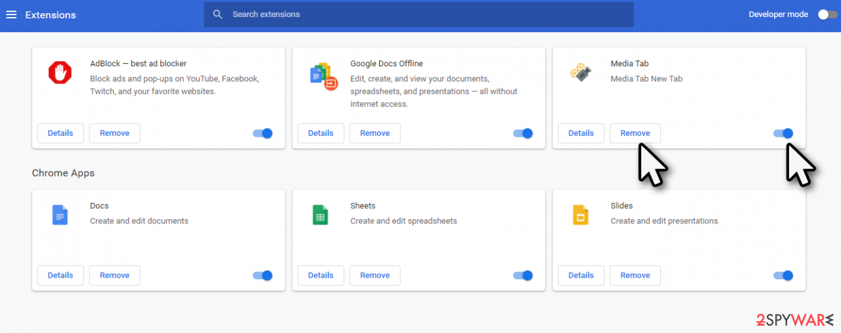Image resolution: width=841 pixels, height=333 pixels.
Task: Click the 'Media Tab New Tab' description
Action: coord(647,79)
